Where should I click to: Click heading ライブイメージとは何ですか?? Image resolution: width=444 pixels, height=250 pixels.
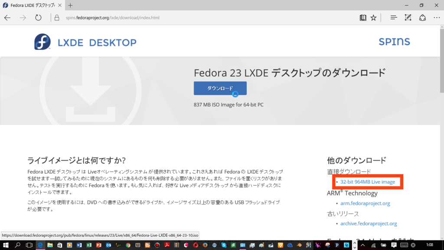click(x=76, y=161)
